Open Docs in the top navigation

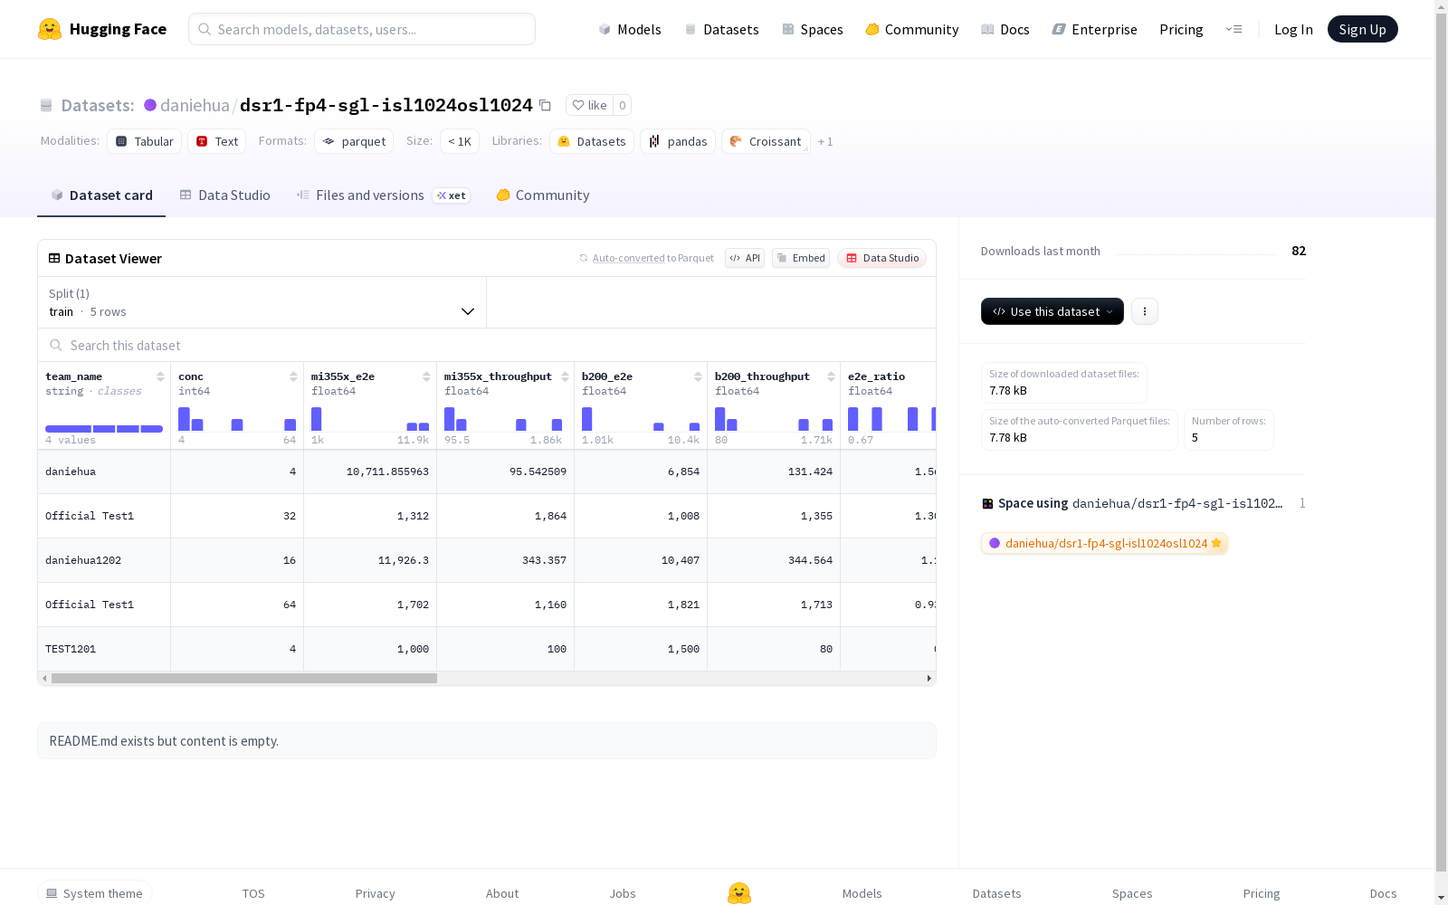click(1005, 29)
